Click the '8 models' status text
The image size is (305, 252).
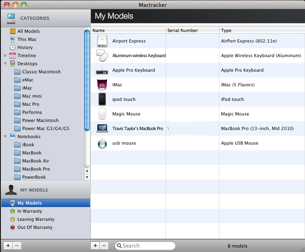(237, 246)
